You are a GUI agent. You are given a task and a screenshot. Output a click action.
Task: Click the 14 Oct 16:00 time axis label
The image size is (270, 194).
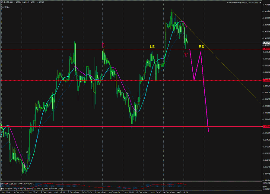183,193
